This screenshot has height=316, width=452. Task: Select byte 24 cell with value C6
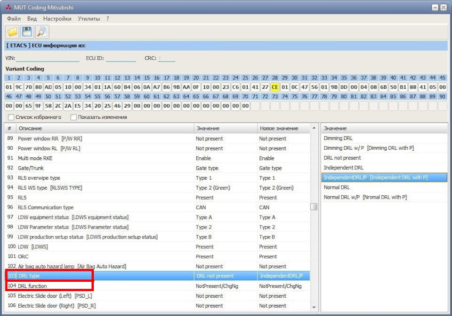235,87
